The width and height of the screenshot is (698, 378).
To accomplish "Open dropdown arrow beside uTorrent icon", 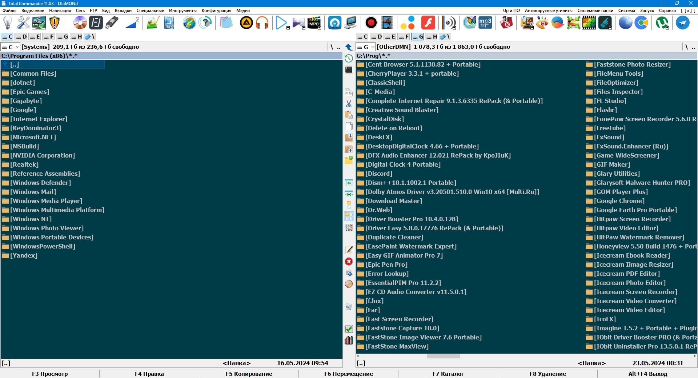I will pyautogui.click(x=667, y=28).
